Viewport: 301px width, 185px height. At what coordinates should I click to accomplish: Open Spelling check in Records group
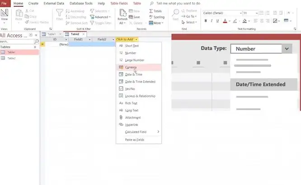click(x=157, y=16)
